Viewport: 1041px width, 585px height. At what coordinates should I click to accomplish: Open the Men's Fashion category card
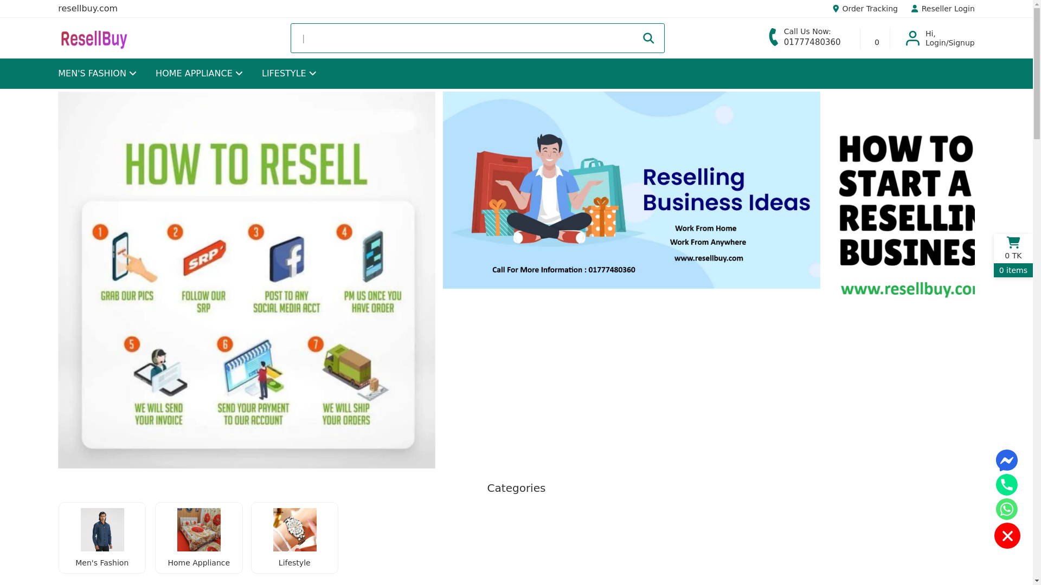[102, 538]
